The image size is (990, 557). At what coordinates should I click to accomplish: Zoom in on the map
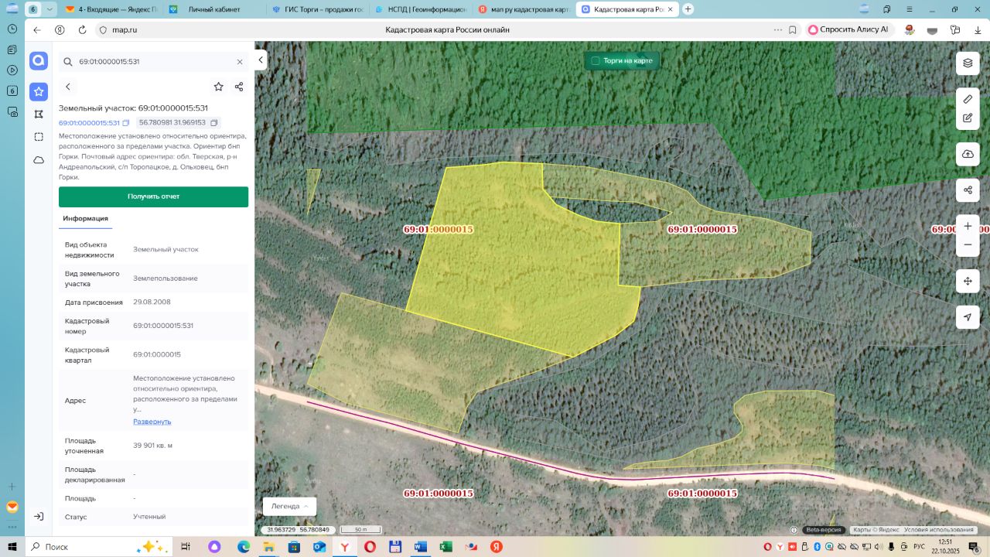point(968,227)
